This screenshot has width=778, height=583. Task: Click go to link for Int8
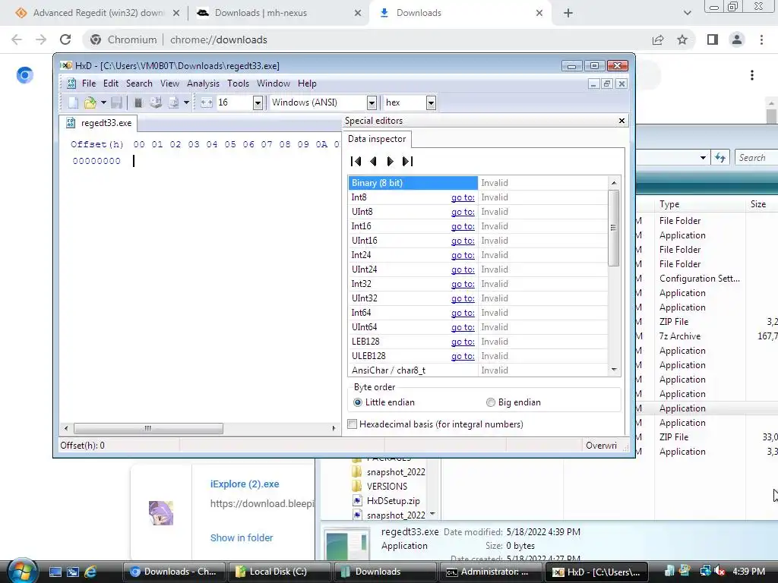pyautogui.click(x=463, y=197)
